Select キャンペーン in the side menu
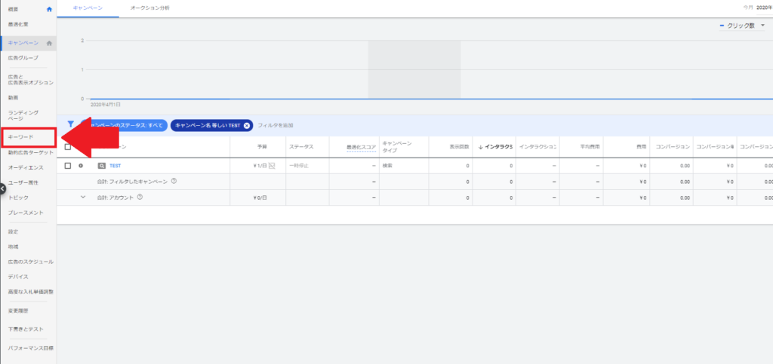 tap(23, 43)
